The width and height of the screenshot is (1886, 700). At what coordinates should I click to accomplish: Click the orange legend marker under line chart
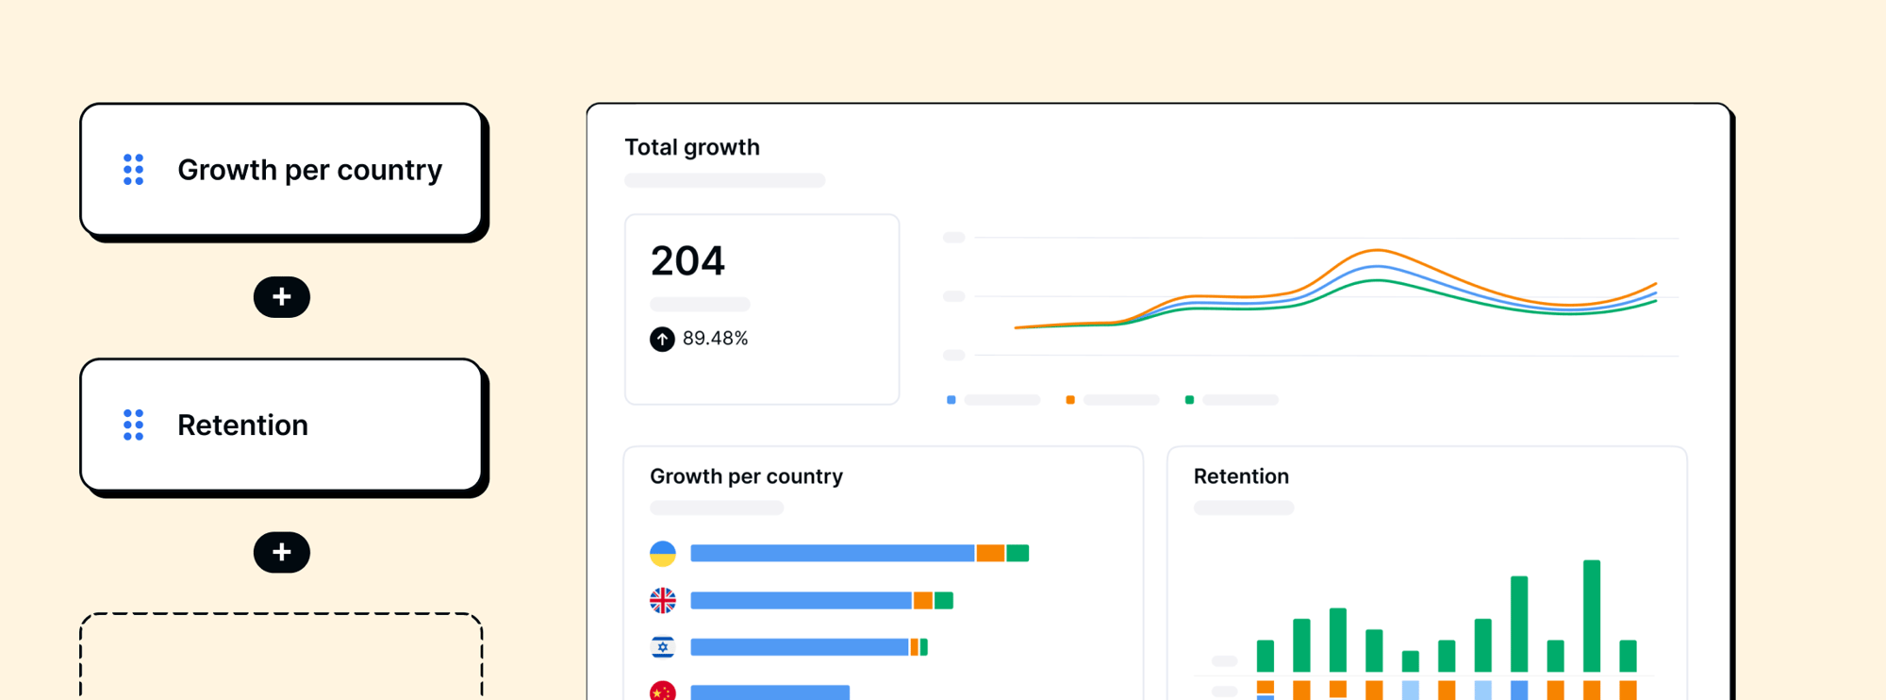tap(1070, 400)
